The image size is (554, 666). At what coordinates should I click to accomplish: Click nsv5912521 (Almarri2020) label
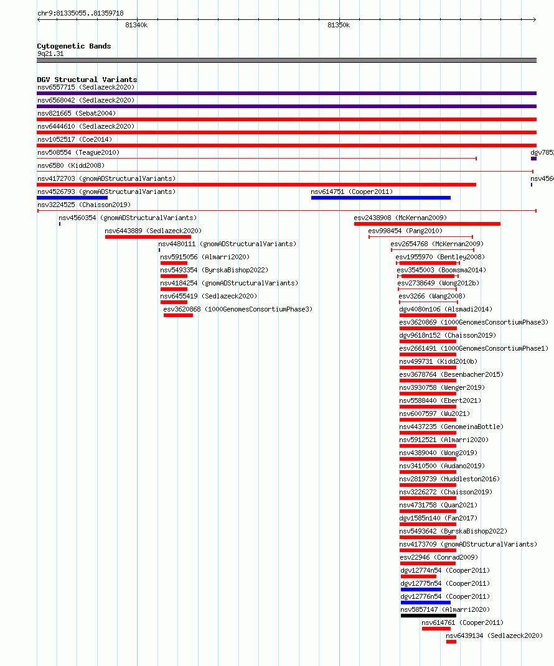pos(444,440)
